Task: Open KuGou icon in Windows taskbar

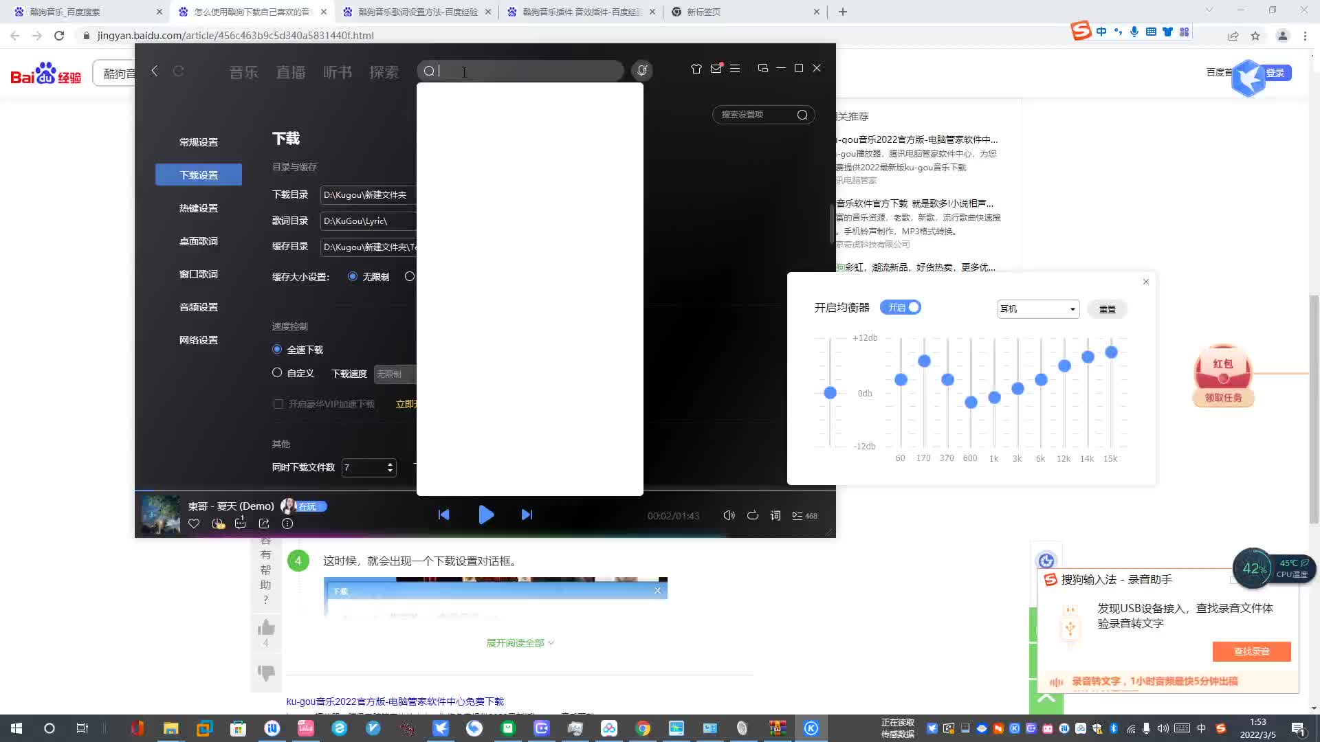Action: [811, 728]
